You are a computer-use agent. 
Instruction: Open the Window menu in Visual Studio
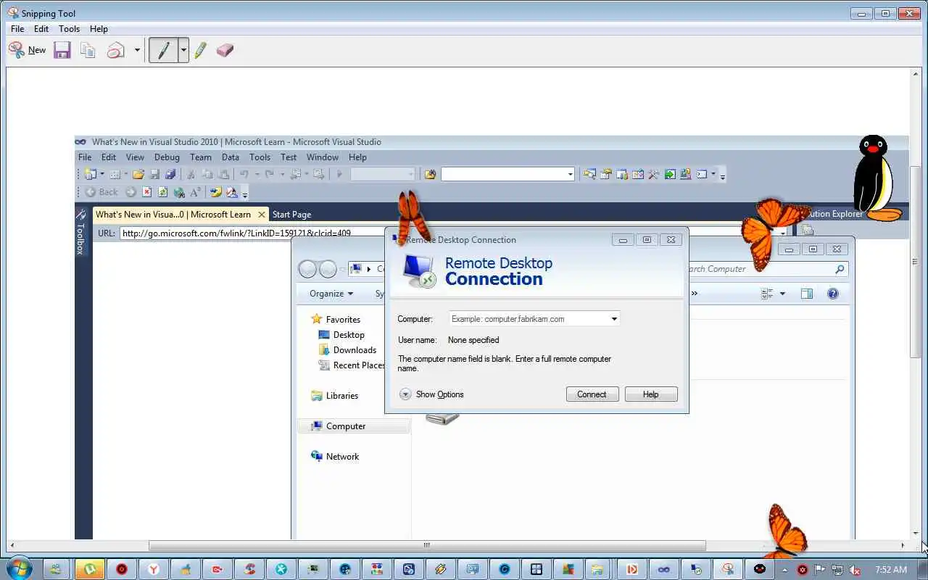pyautogui.click(x=323, y=157)
